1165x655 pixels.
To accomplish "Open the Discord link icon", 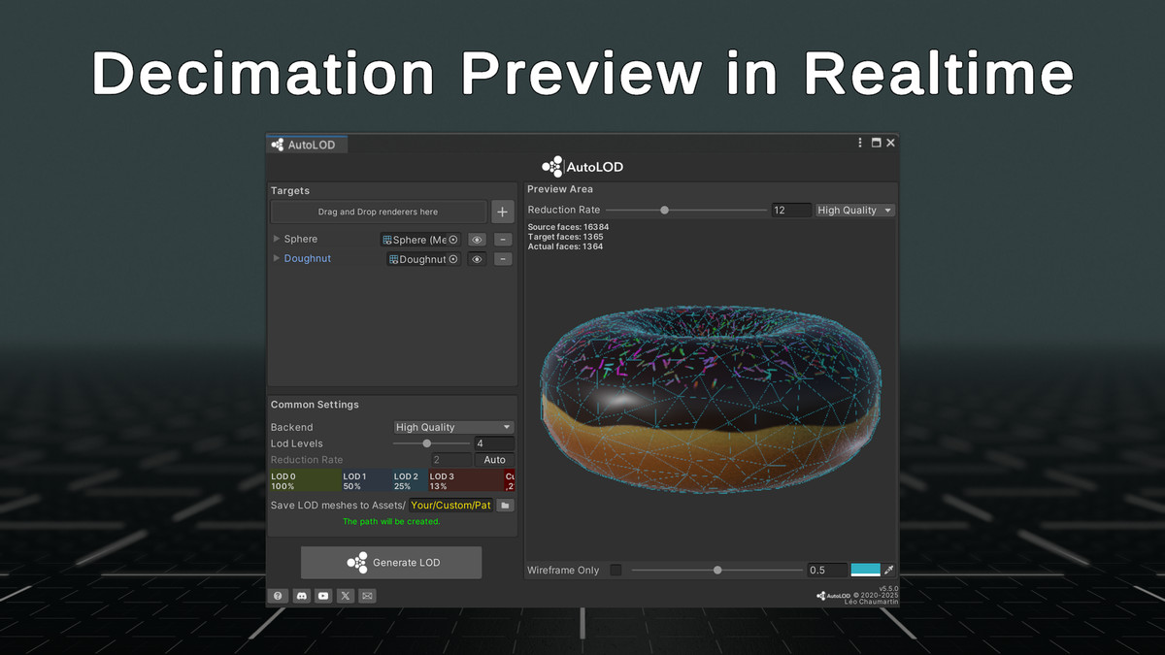I will [x=301, y=596].
